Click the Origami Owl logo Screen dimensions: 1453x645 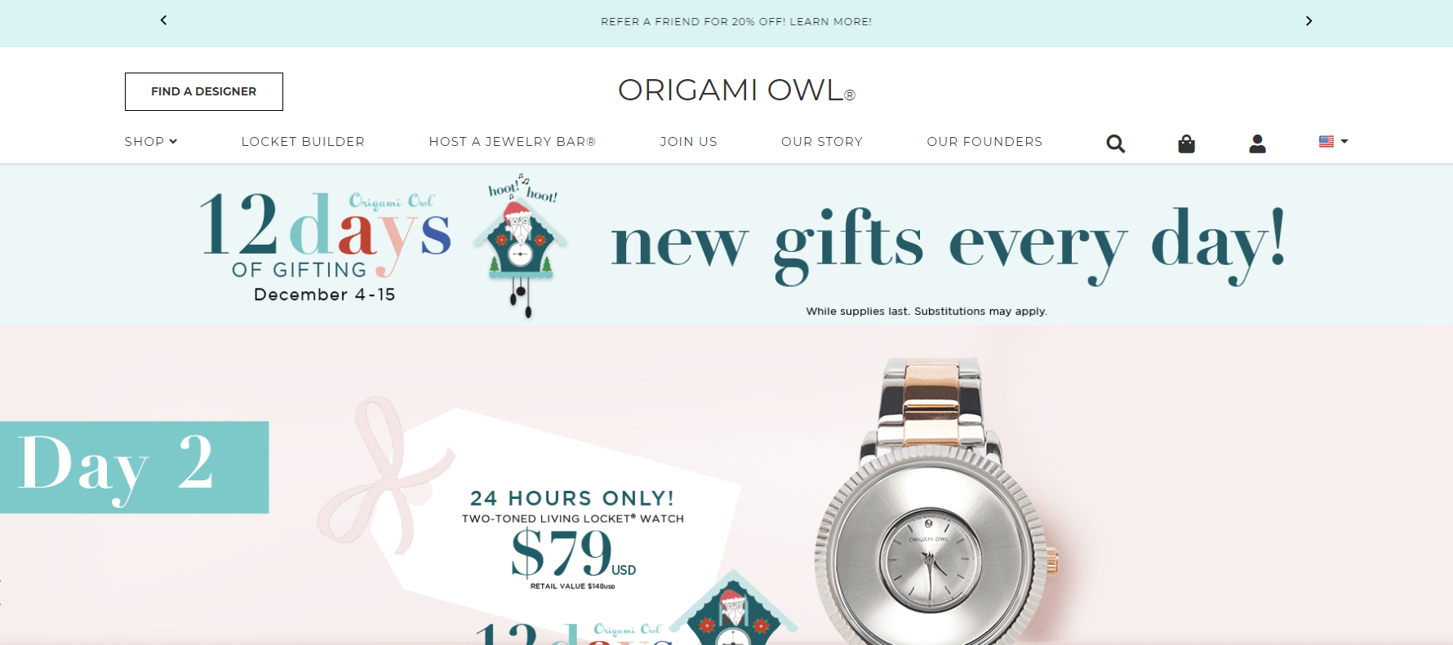pos(736,91)
